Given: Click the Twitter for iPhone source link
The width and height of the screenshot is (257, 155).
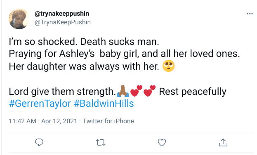Looking at the screenshot, I should (108, 121).
